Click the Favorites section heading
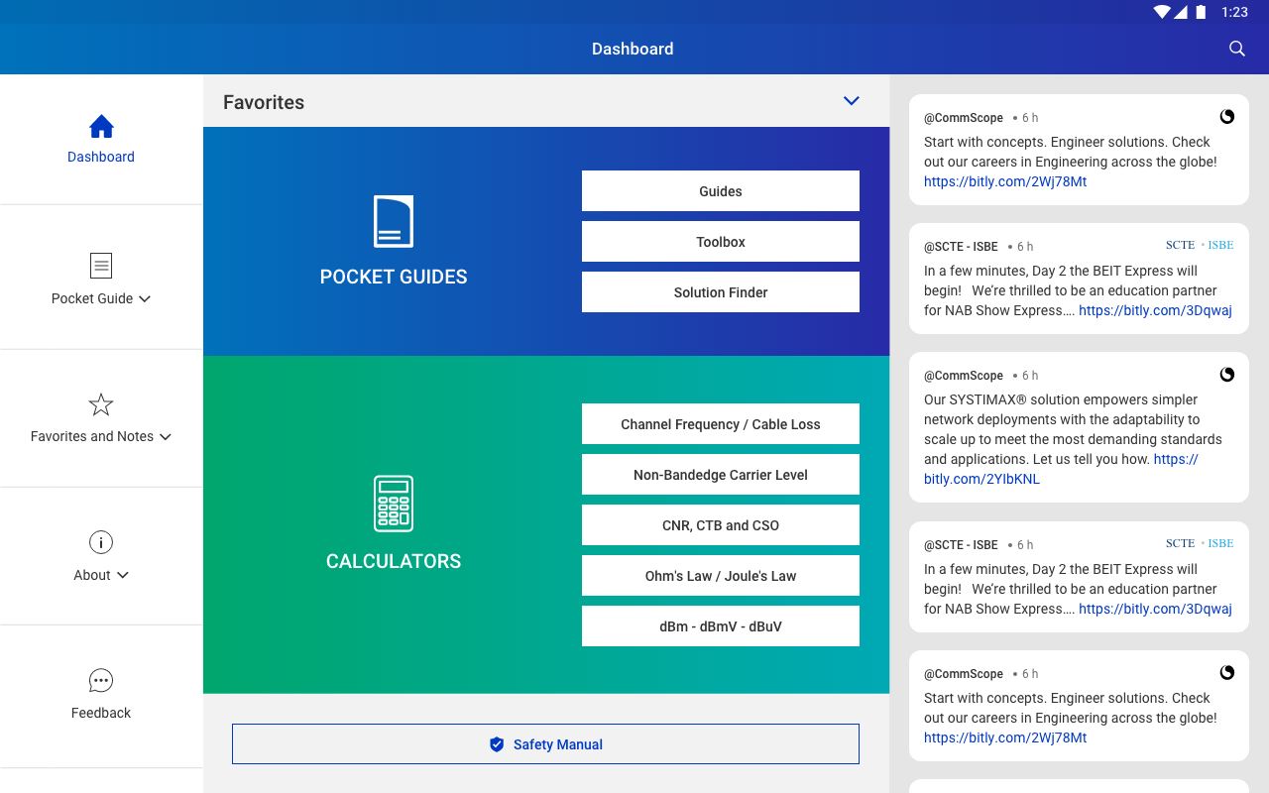1269x793 pixels. [x=264, y=102]
